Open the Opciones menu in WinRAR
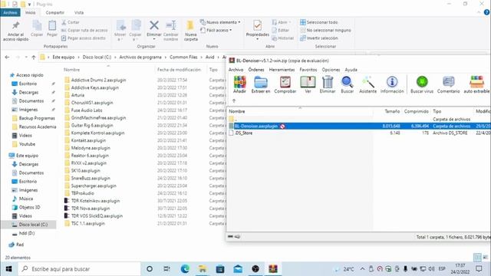The height and width of the screenshot is (276, 491). pos(331,70)
